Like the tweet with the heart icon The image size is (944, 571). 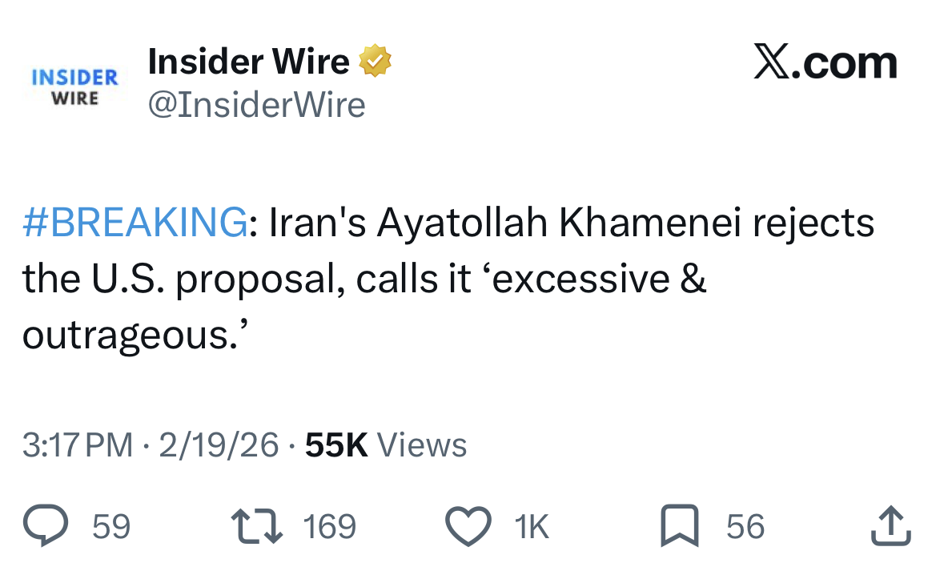pyautogui.click(x=467, y=527)
